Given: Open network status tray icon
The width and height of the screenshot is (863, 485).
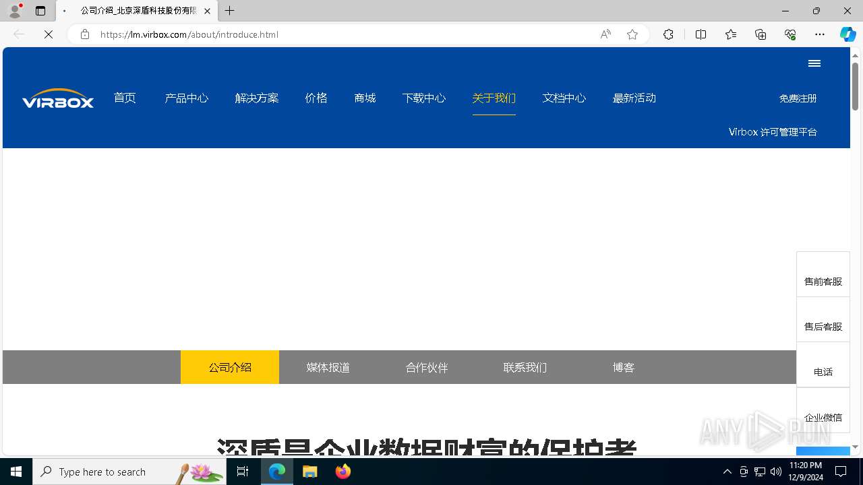Looking at the screenshot, I should point(760,472).
